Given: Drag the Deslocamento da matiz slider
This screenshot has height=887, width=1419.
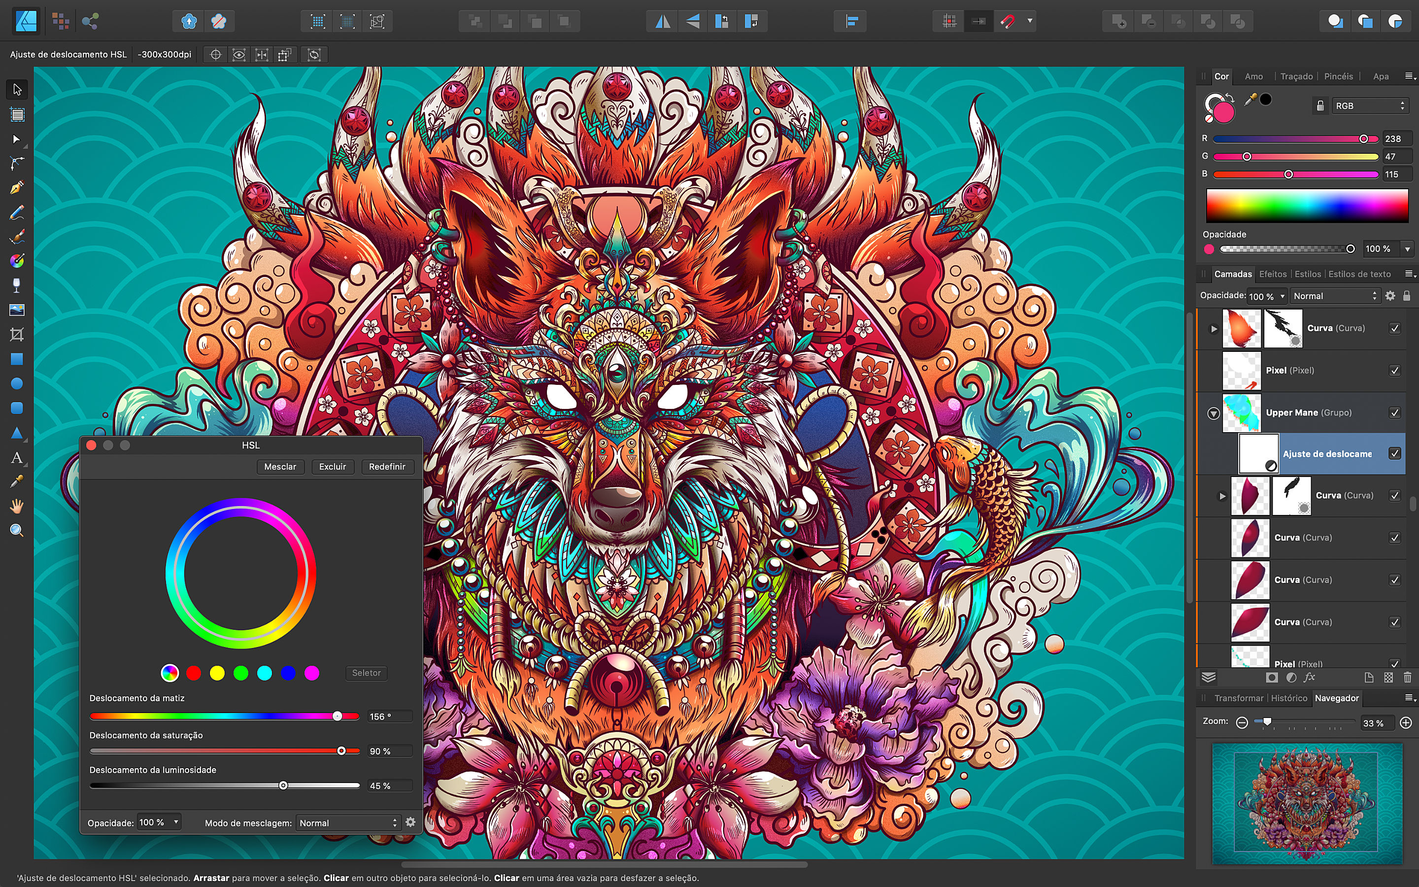Looking at the screenshot, I should (337, 716).
